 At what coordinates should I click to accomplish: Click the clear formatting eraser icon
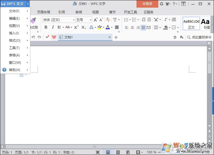108,20
